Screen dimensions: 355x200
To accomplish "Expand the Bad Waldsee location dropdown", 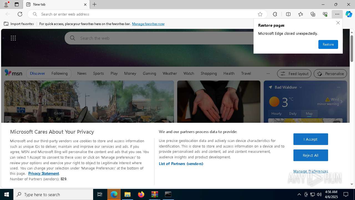I will point(300,87).
